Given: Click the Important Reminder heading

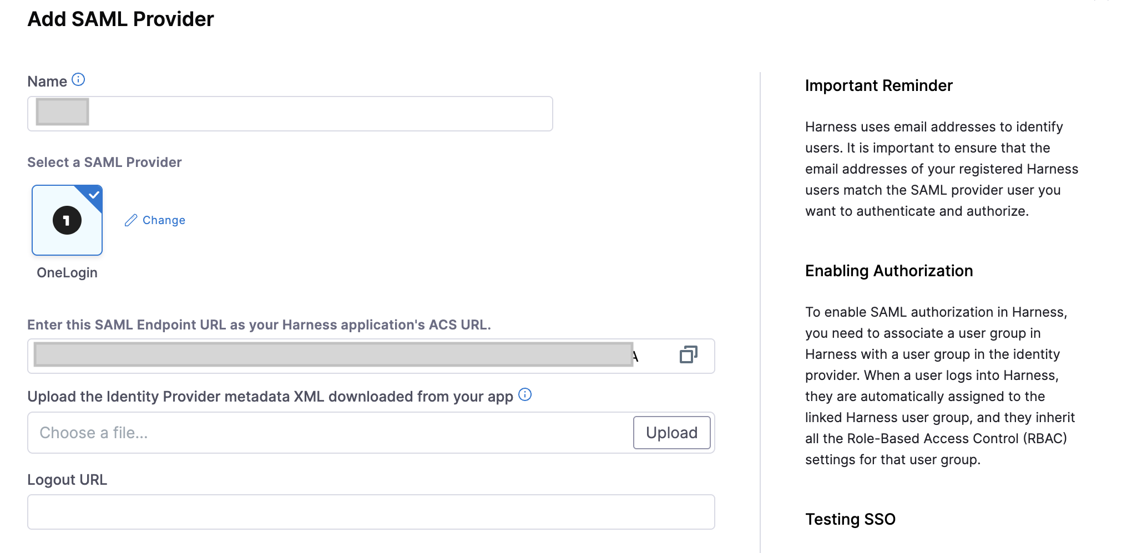Looking at the screenshot, I should (878, 85).
